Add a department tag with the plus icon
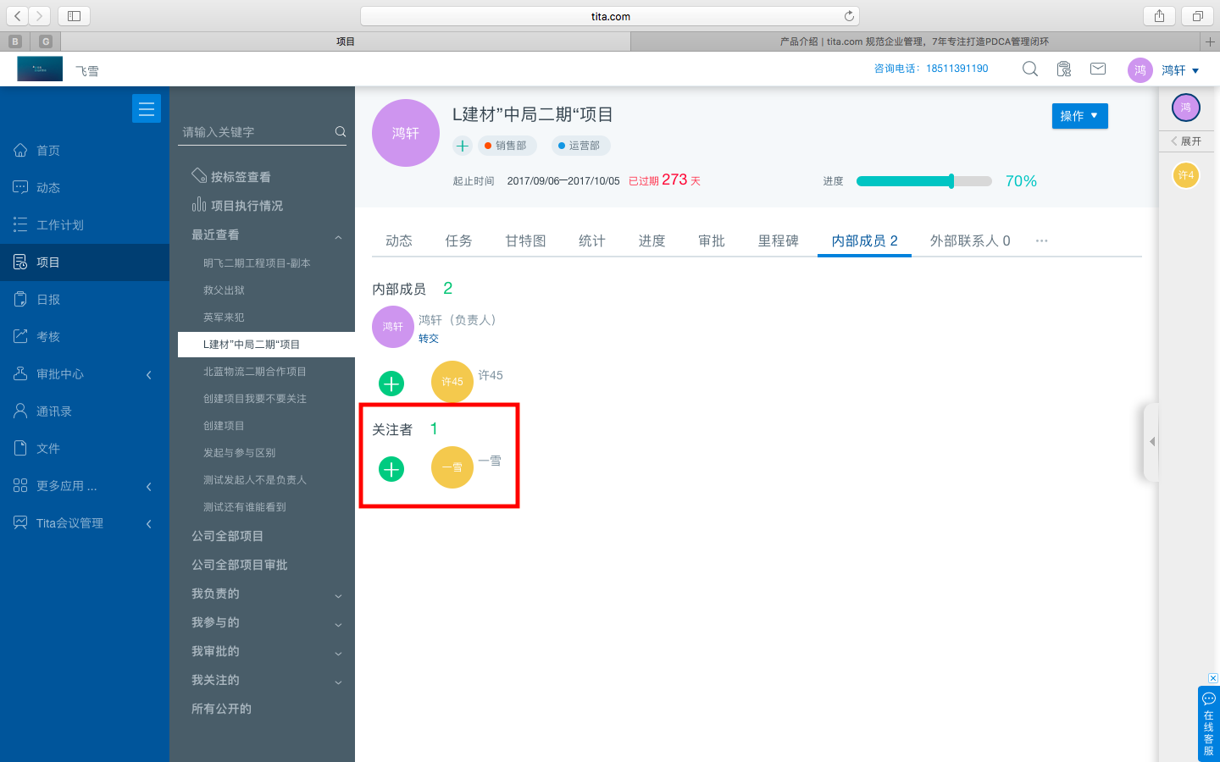 tap(462, 146)
